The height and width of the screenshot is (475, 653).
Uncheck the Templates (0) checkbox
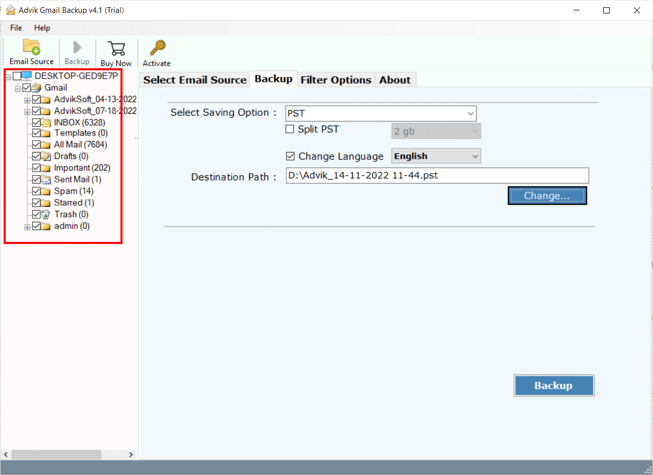[36, 133]
